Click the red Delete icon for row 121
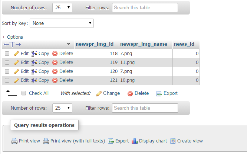Viewport: 247px width, 154px height. point(55,81)
